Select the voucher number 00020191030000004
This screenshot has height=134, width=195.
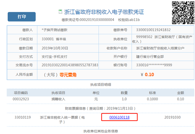97,20
